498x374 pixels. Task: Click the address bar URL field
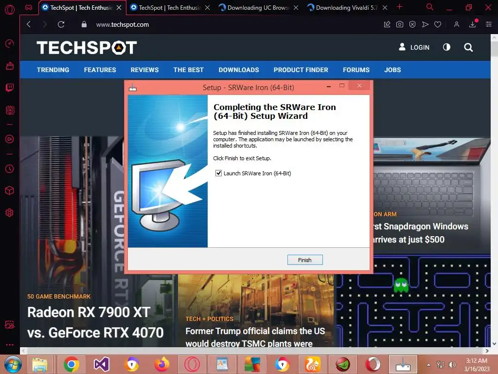point(235,24)
